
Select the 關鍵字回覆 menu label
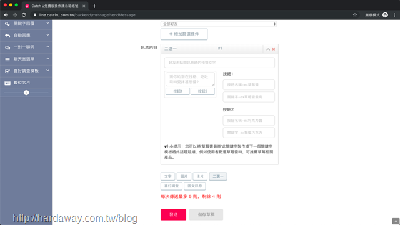(24, 24)
